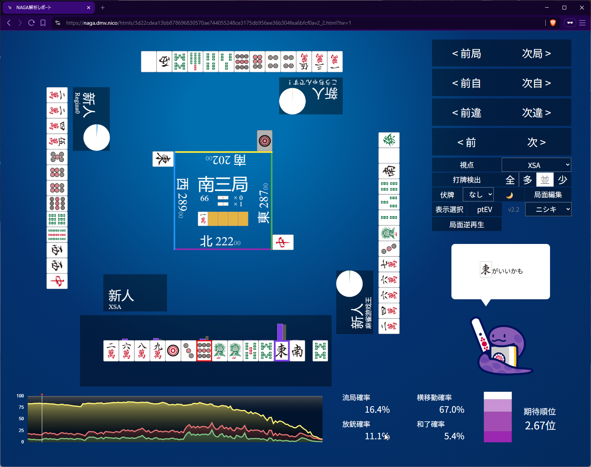The image size is (591, 467).
Task: Bookmark this page using the bookmark icon
Action: pos(43,23)
